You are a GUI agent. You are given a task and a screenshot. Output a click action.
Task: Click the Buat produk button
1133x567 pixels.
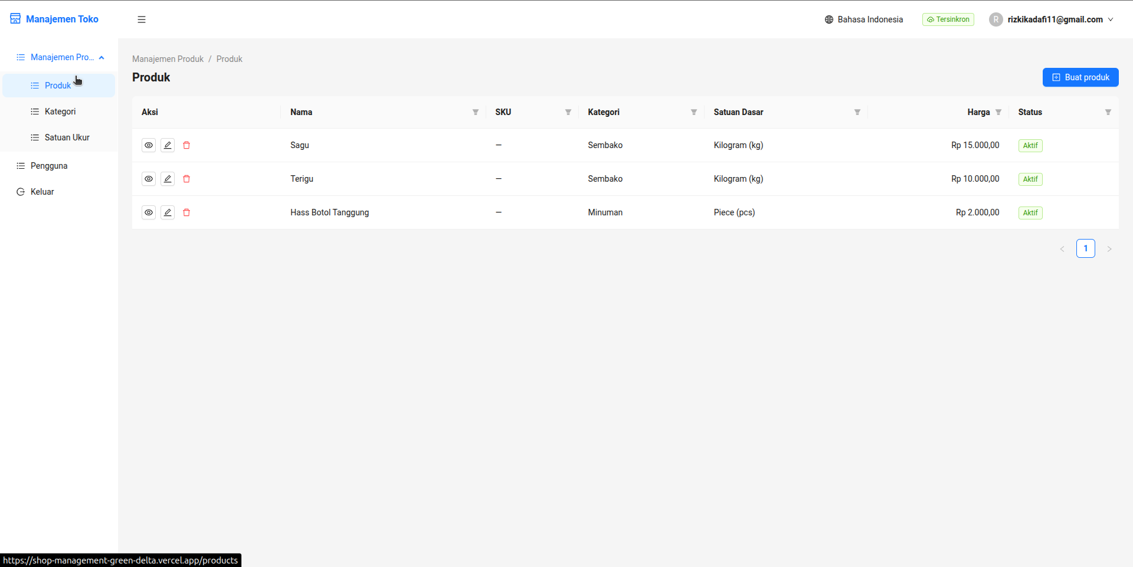tap(1080, 77)
